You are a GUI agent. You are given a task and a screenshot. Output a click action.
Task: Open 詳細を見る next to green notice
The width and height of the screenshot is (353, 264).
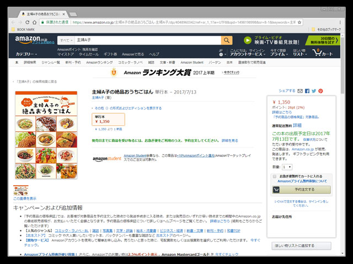pyautogui.click(x=229, y=141)
